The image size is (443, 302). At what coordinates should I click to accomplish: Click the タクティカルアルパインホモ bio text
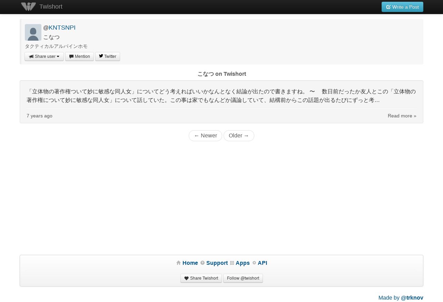coord(56,46)
